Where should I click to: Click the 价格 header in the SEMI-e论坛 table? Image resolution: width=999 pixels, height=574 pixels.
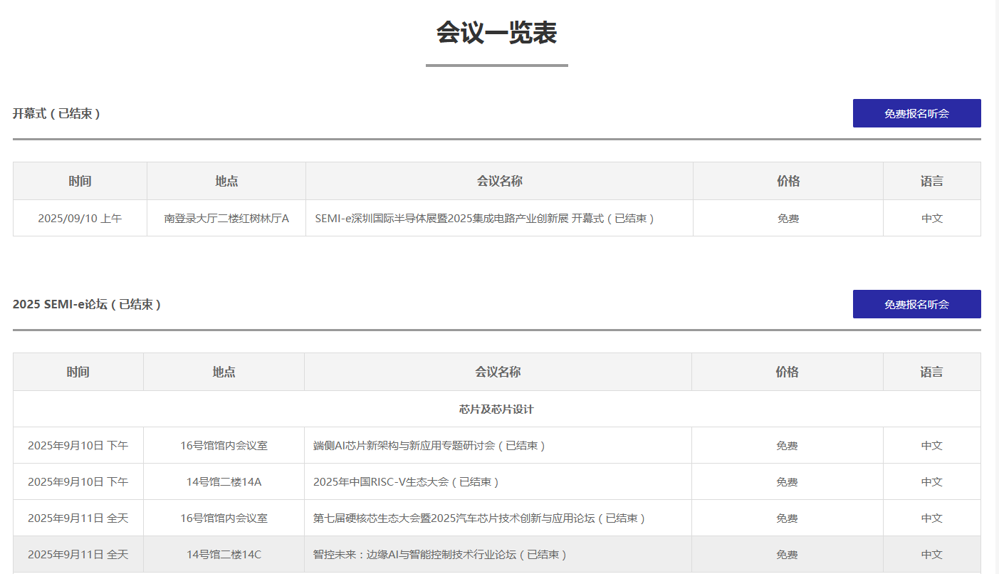787,372
